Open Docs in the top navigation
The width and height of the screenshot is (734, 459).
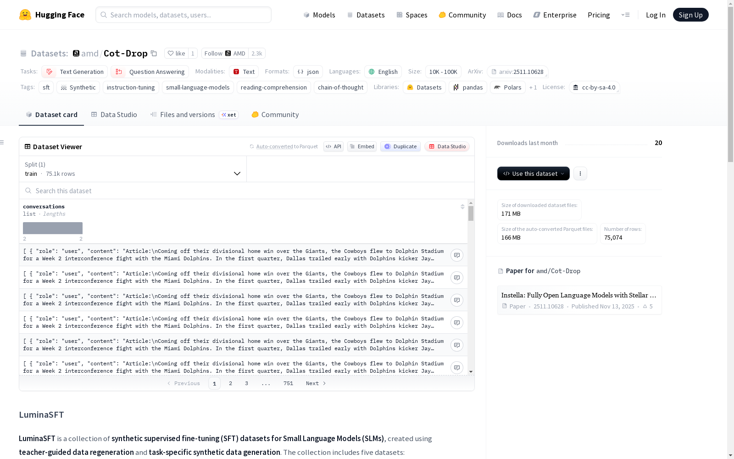(510, 15)
